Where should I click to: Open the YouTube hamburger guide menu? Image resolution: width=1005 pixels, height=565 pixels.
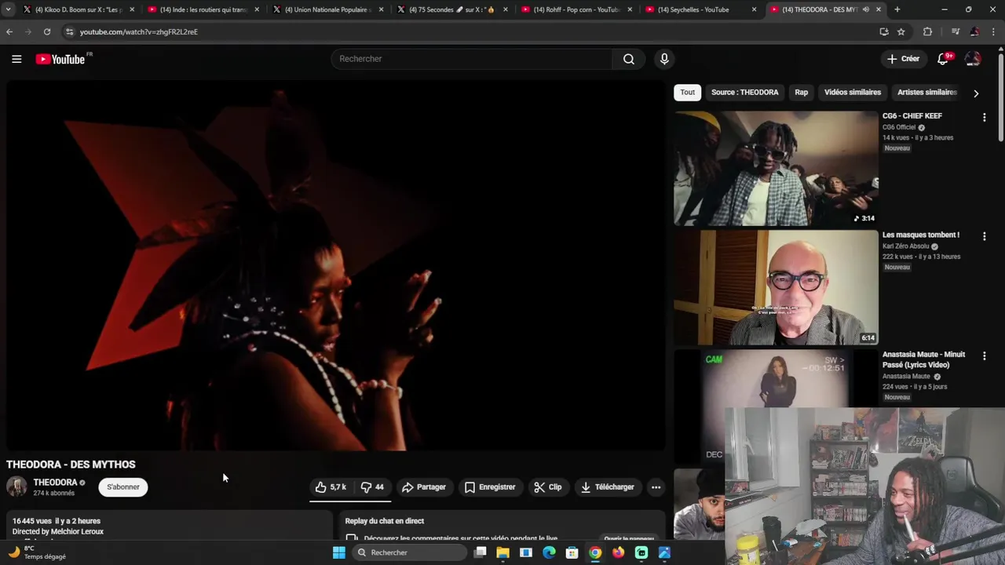click(x=16, y=59)
